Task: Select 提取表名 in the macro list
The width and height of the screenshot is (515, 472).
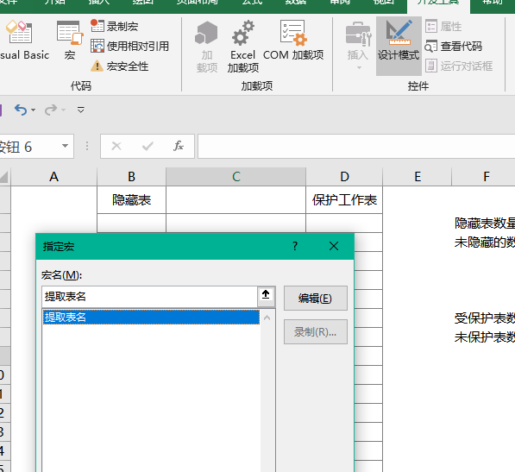Action: tap(151, 317)
